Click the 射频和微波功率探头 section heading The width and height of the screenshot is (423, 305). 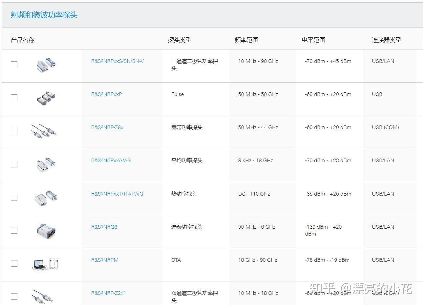pyautogui.click(x=44, y=15)
